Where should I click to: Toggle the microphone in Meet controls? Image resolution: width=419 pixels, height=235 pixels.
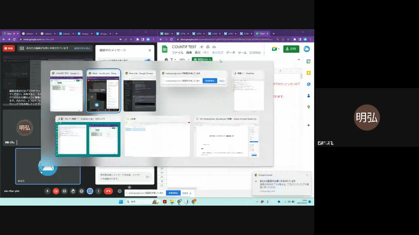47,191
